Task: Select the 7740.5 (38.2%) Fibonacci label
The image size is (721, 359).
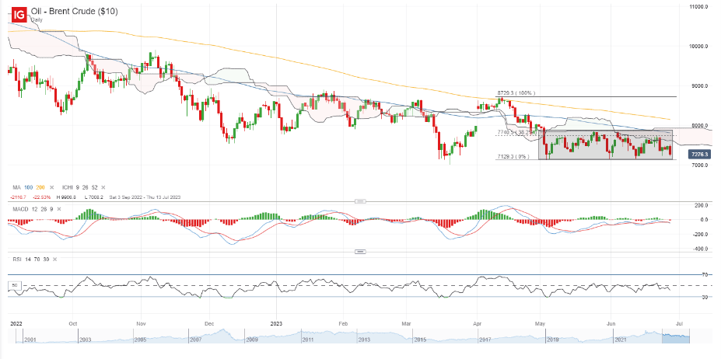Action: pos(517,132)
